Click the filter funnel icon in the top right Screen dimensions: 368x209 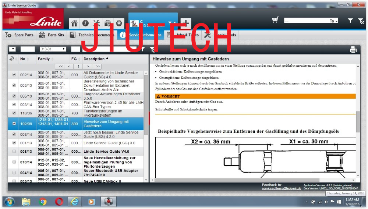tap(350, 21)
